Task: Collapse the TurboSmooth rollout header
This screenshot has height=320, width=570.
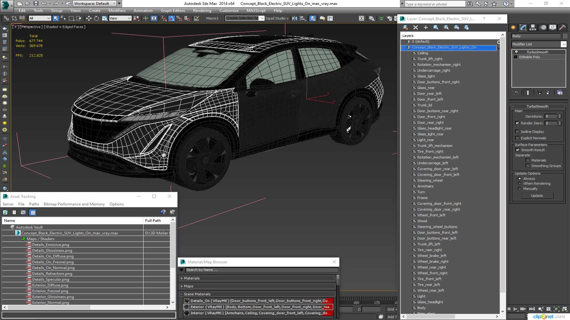Action: (x=537, y=106)
